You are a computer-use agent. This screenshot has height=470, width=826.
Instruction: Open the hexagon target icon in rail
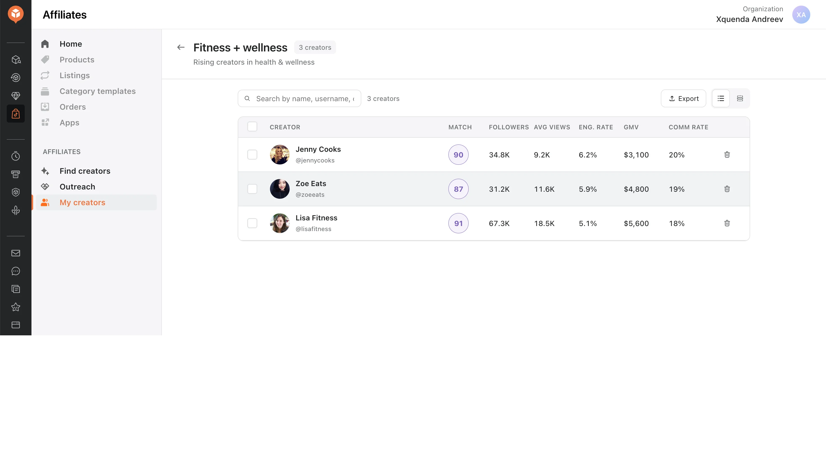pos(15,78)
